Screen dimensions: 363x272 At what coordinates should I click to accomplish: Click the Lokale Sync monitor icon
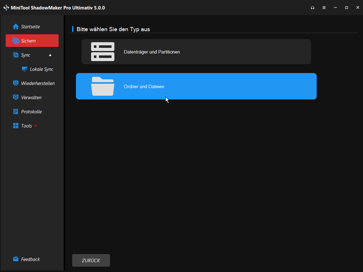pyautogui.click(x=25, y=69)
